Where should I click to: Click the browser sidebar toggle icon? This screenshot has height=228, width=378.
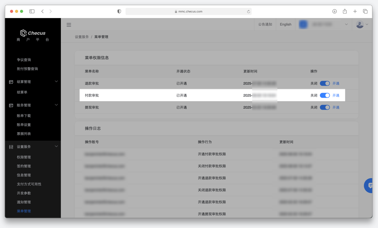(x=32, y=11)
